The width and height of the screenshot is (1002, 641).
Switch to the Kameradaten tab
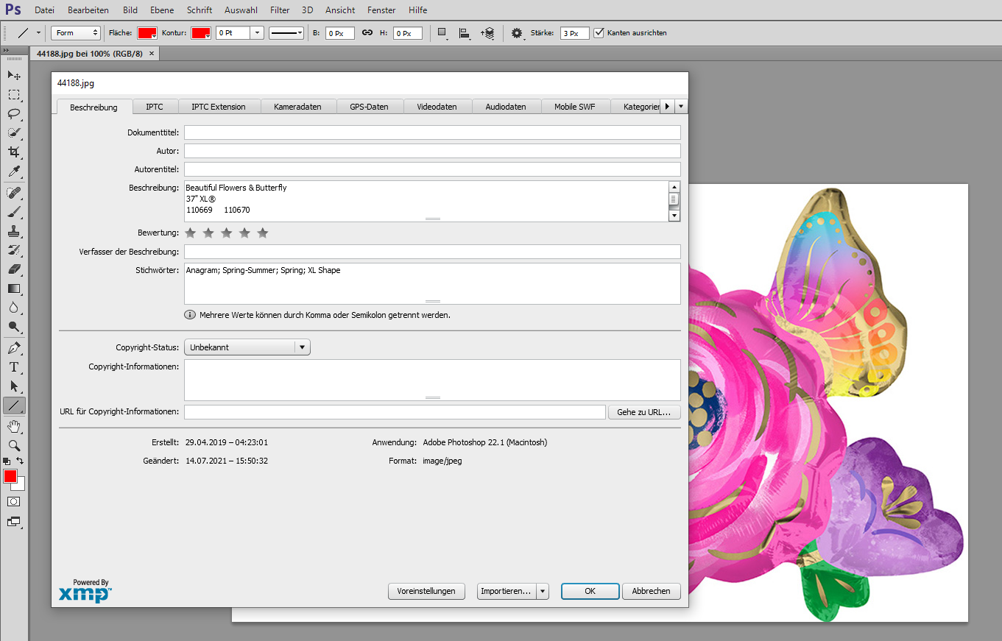coord(298,106)
